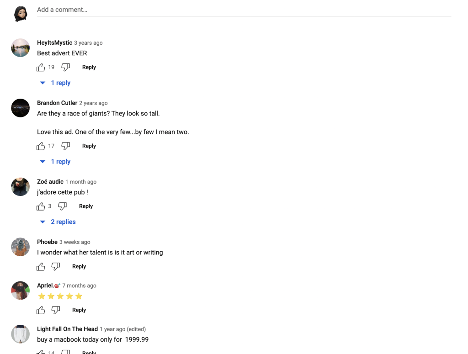Dislike HeyItsMystic's comment
This screenshot has height=354, width=468.
pos(66,68)
